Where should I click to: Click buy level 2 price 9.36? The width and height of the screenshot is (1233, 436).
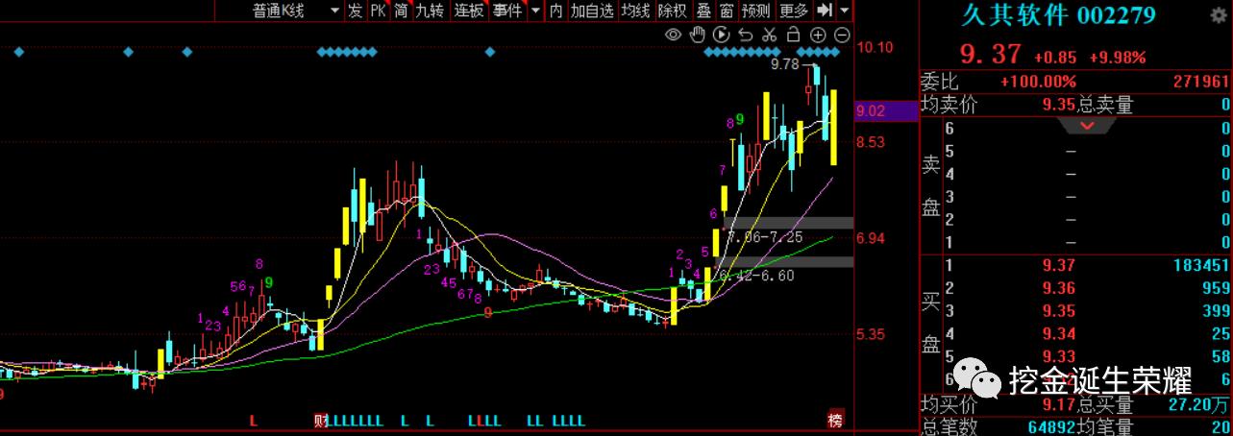click(1057, 288)
